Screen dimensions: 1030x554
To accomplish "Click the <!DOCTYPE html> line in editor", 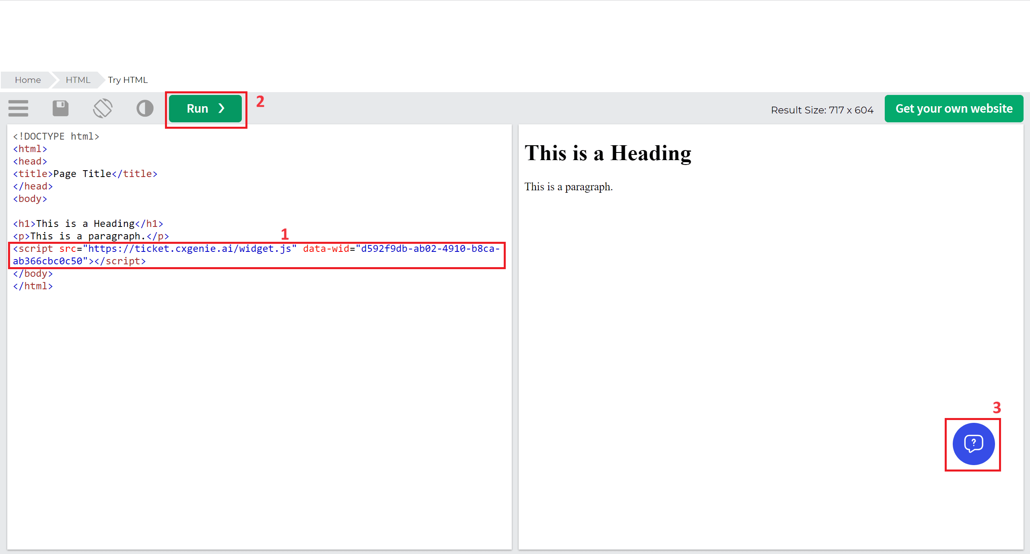I will [56, 136].
